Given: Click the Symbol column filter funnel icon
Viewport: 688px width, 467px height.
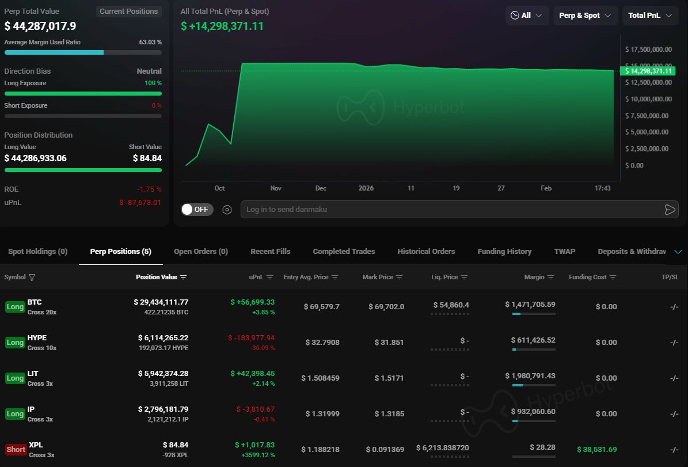Looking at the screenshot, I should (32, 278).
